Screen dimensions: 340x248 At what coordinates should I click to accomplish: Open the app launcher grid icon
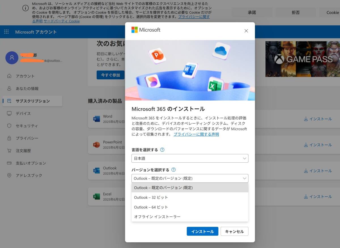[7, 32]
